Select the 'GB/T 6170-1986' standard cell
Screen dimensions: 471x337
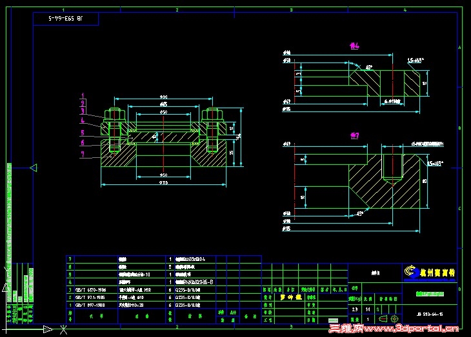coord(96,290)
